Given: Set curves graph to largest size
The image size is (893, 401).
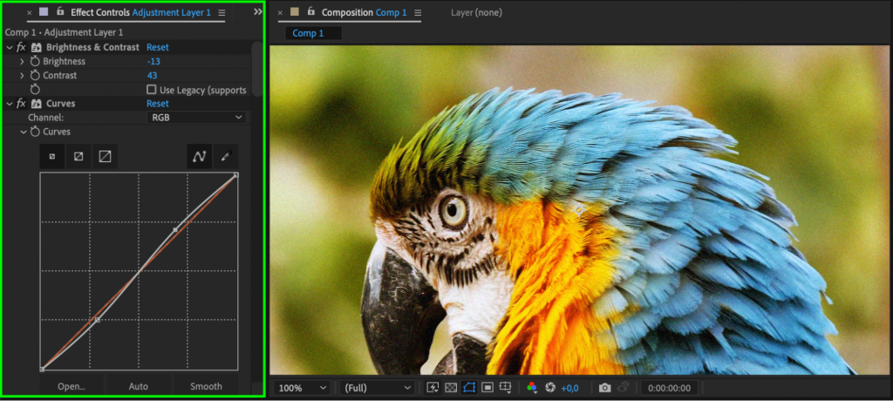Looking at the screenshot, I should 106,157.
